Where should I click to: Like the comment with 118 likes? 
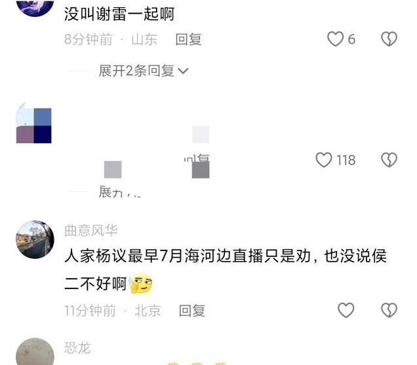(x=324, y=160)
